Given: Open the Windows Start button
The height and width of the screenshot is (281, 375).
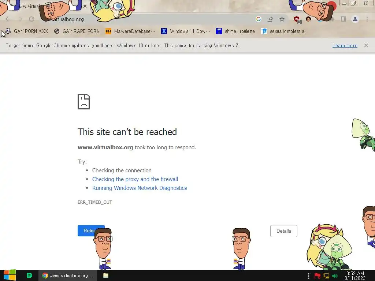Looking at the screenshot, I should (10, 276).
